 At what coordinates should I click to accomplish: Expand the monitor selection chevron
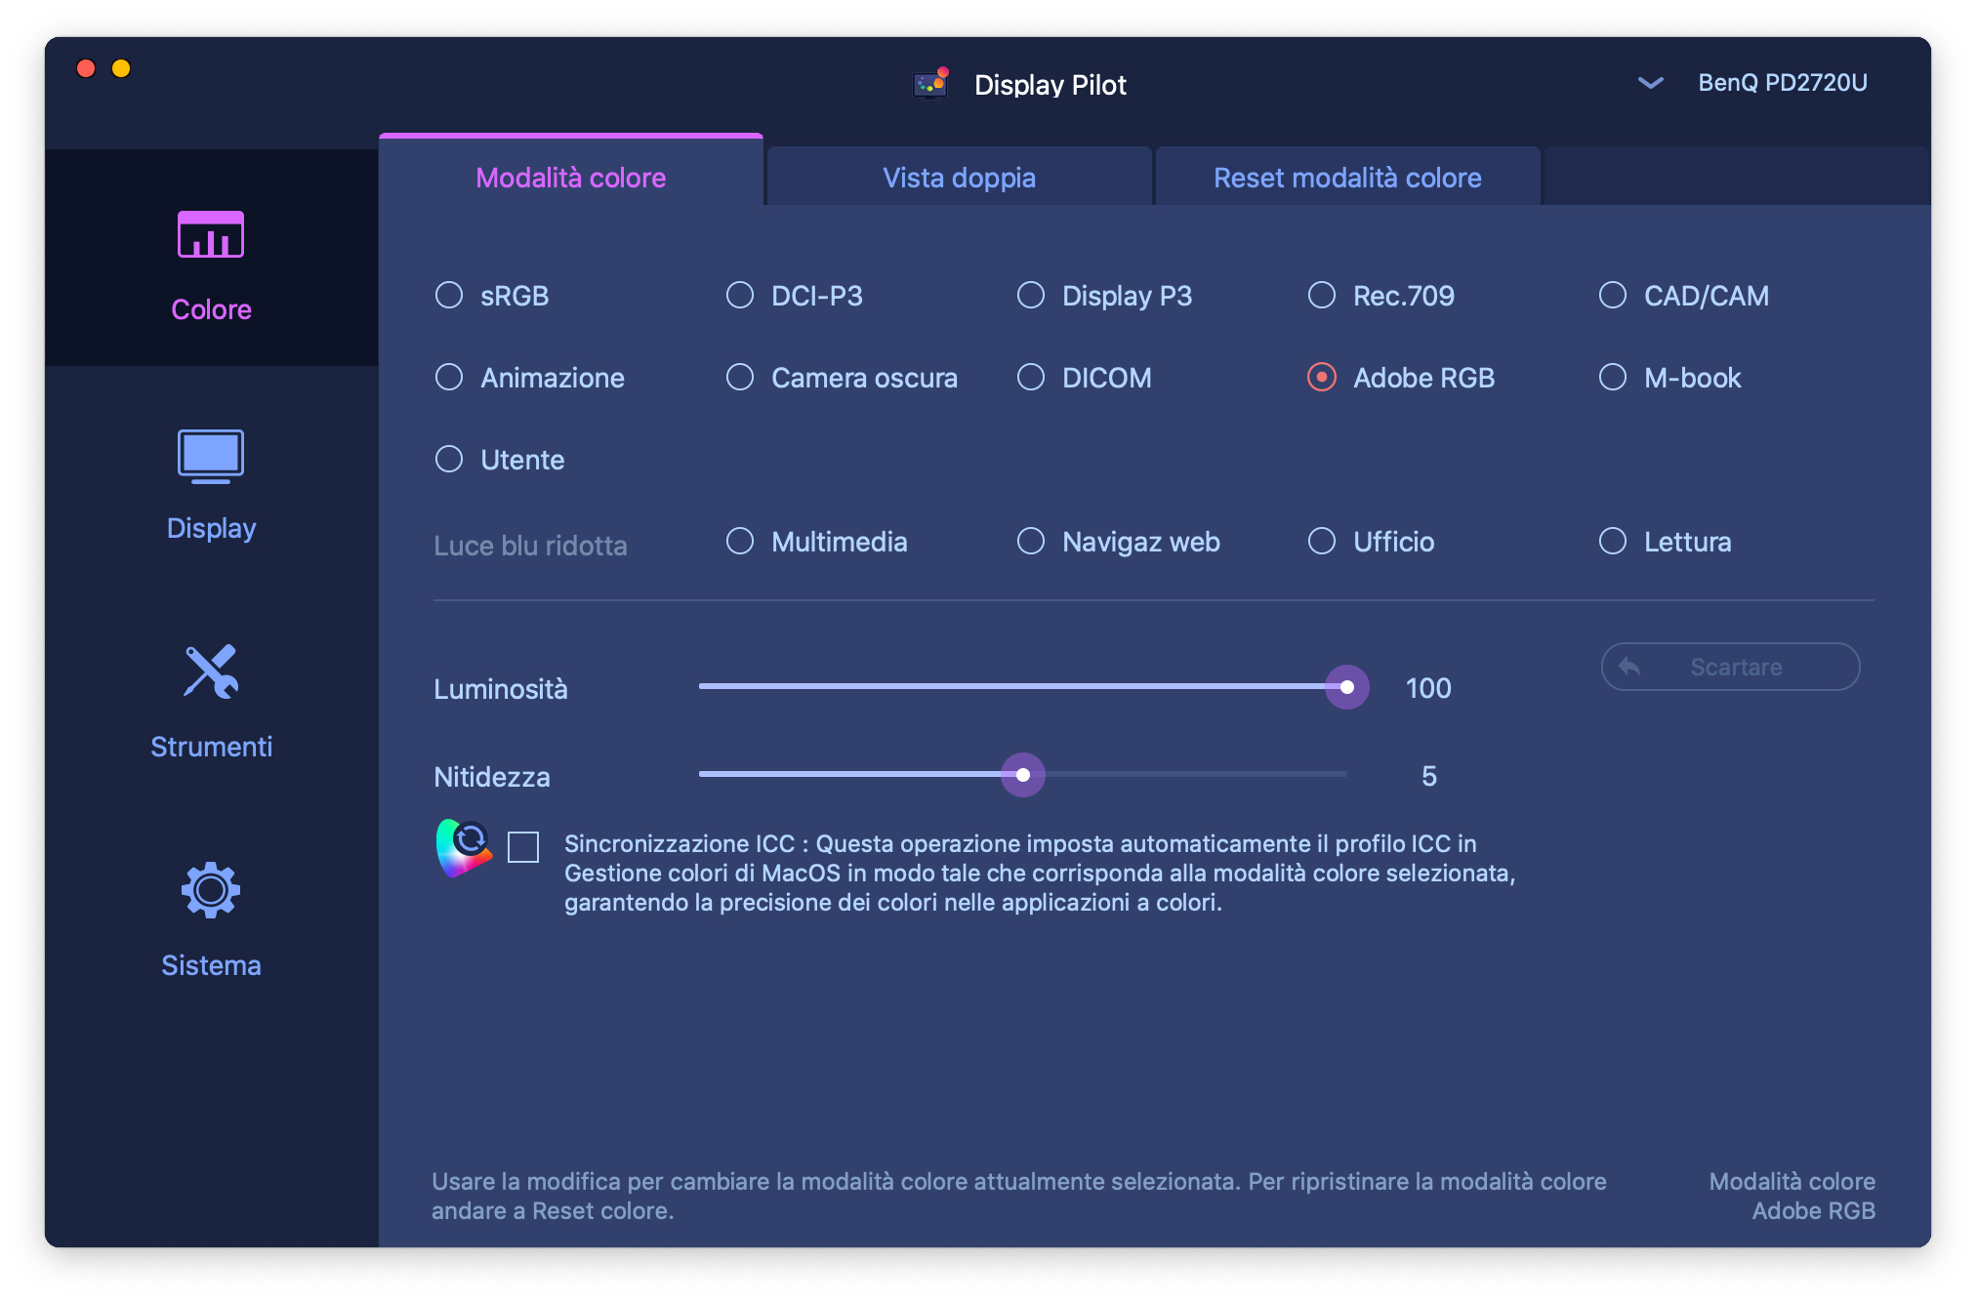point(1650,83)
